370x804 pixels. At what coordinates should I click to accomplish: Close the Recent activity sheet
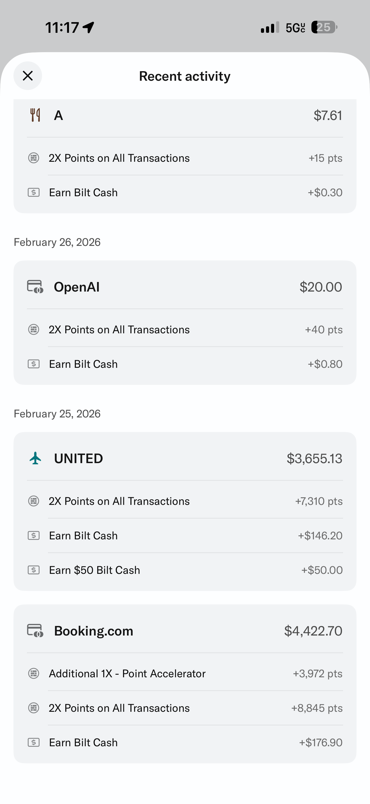click(x=28, y=76)
